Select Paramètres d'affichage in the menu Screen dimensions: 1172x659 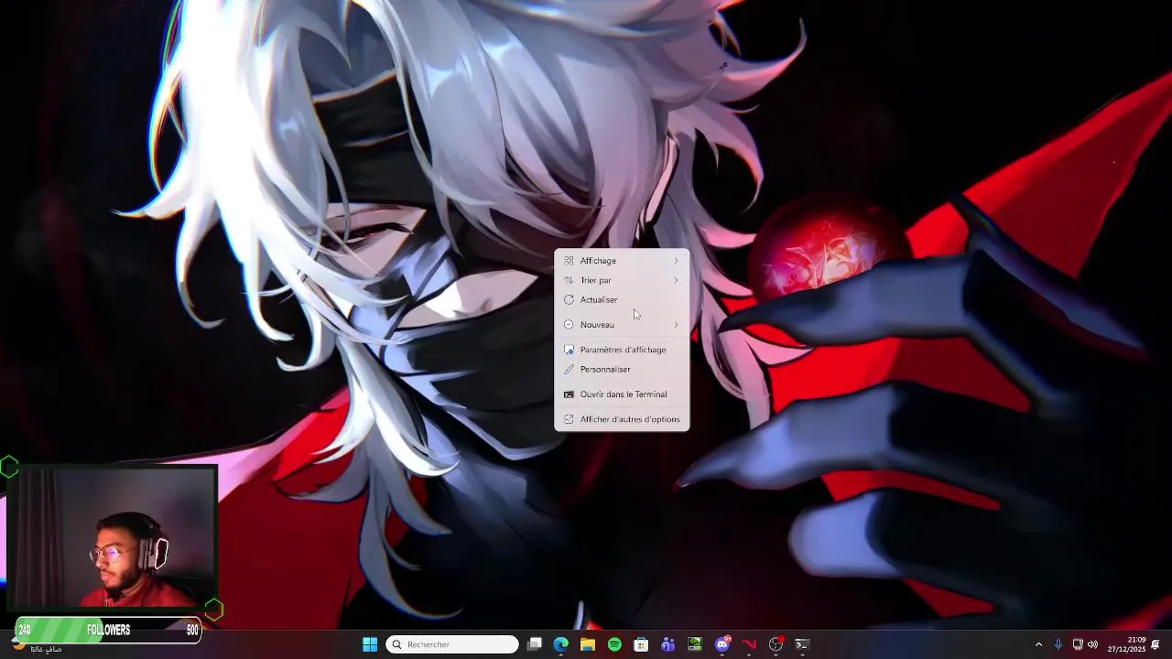point(622,350)
